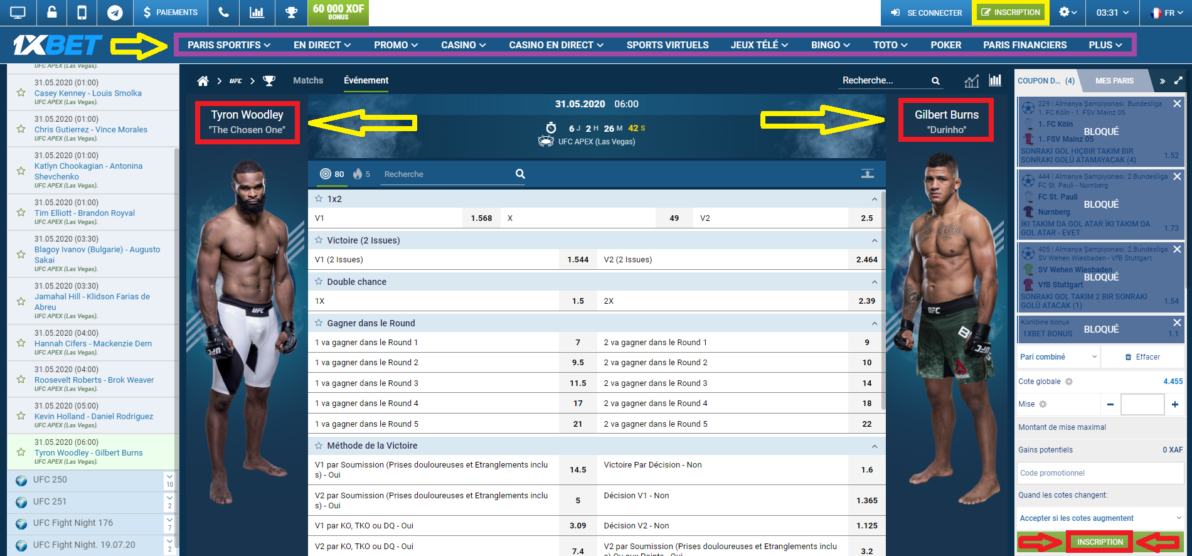Open the 03:31 time zone dropdown
The width and height of the screenshot is (1192, 556).
point(1112,13)
